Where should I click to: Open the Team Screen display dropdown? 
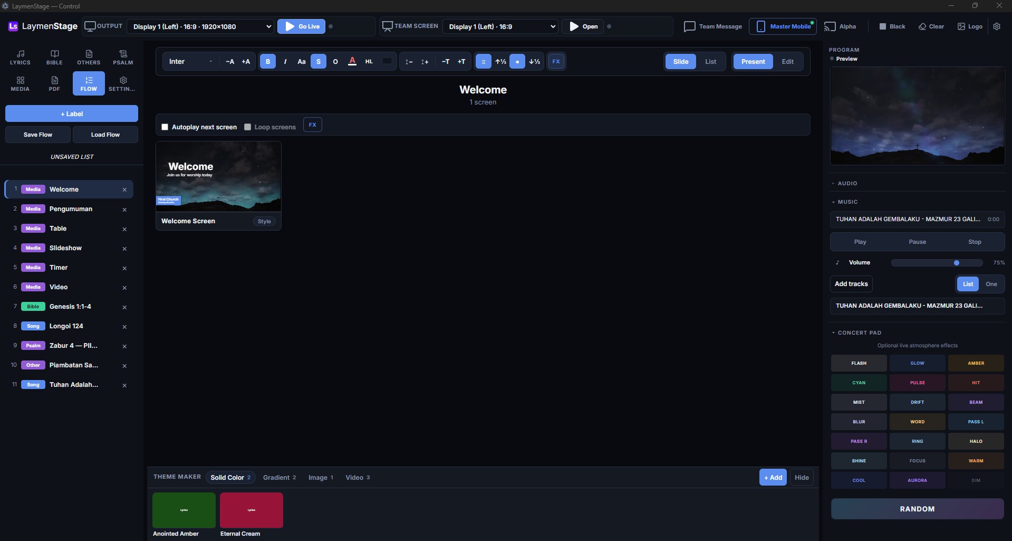point(500,26)
